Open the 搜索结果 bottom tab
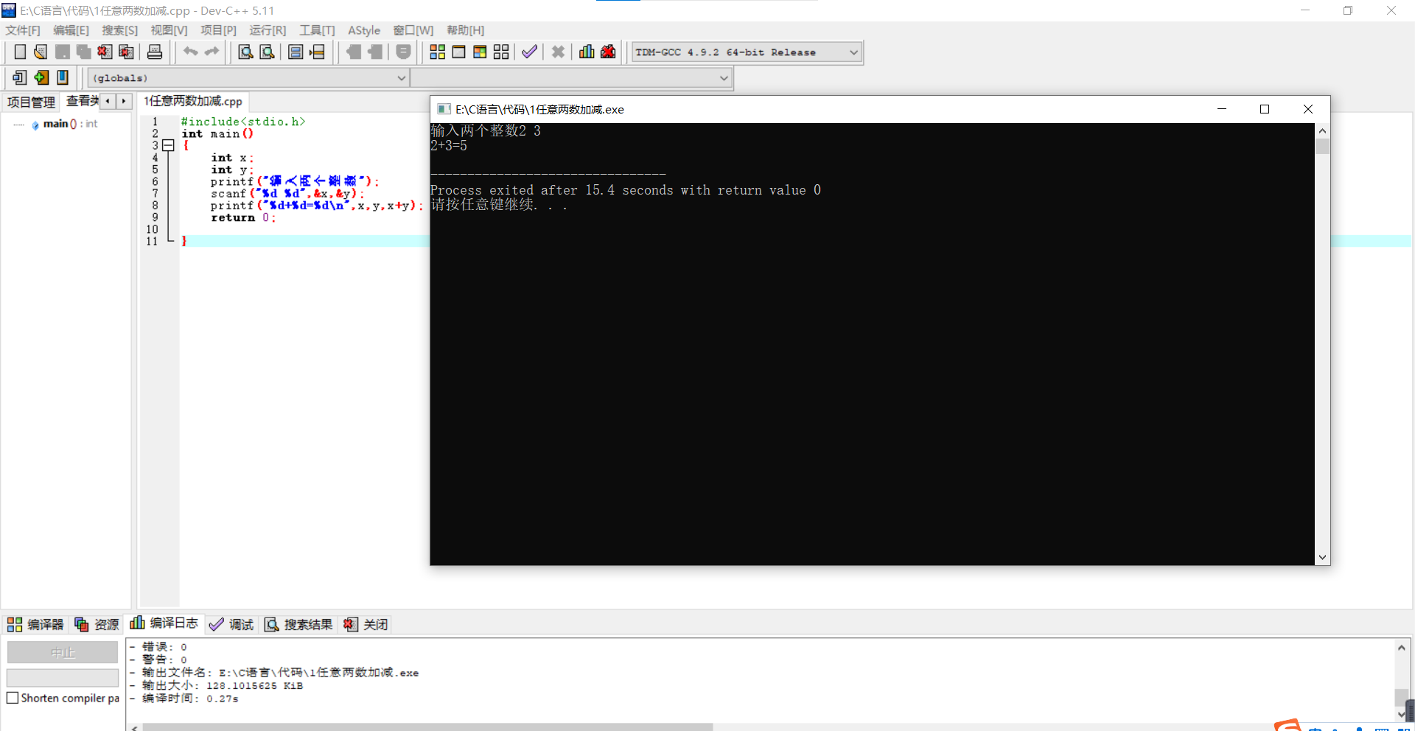The width and height of the screenshot is (1415, 731). click(298, 624)
